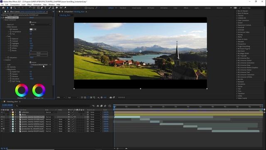Collapse the Tone group
Viewport: 266px width, 150px height.
click(6, 36)
